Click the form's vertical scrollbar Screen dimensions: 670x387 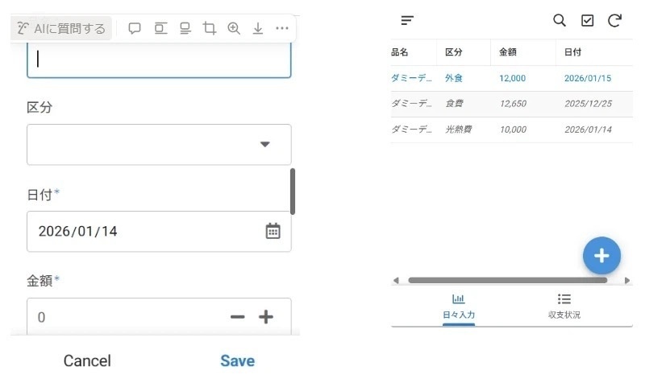coord(293,191)
